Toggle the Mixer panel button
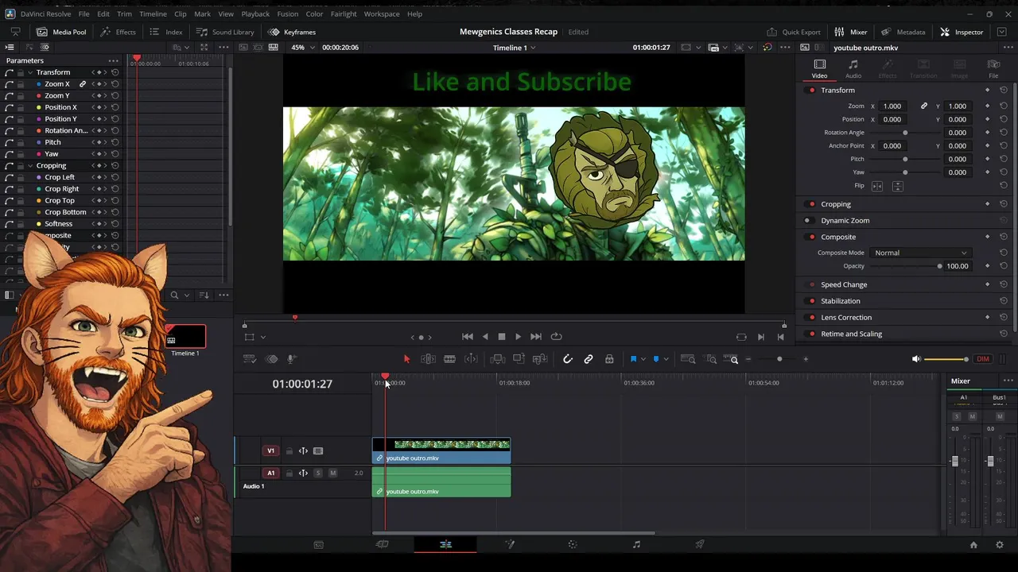The height and width of the screenshot is (572, 1018). pos(851,32)
